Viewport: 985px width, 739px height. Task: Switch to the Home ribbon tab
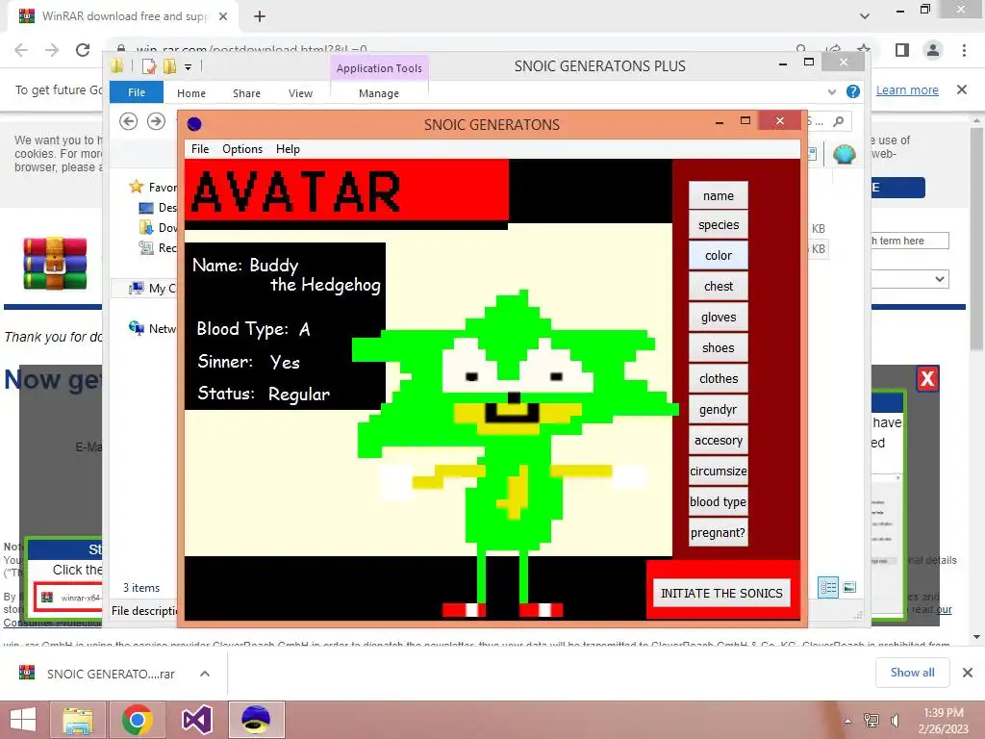click(x=191, y=93)
